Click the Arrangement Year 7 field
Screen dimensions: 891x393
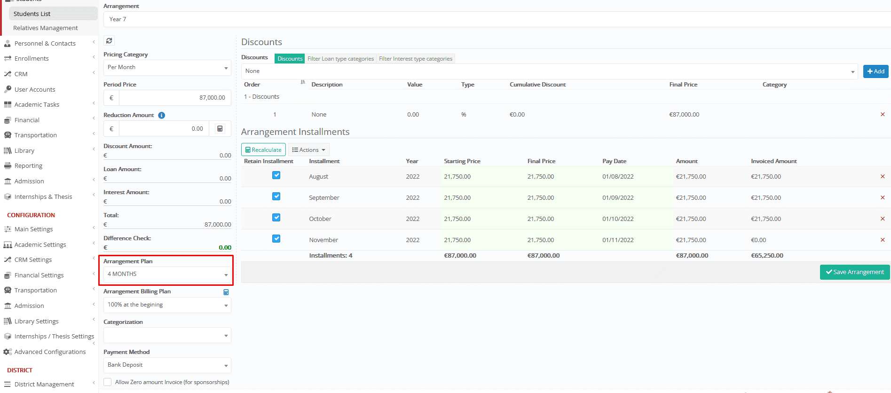click(497, 19)
